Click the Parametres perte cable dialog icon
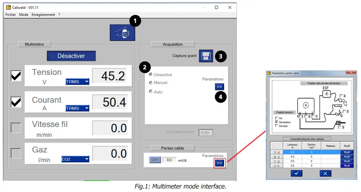 pos(269,73)
